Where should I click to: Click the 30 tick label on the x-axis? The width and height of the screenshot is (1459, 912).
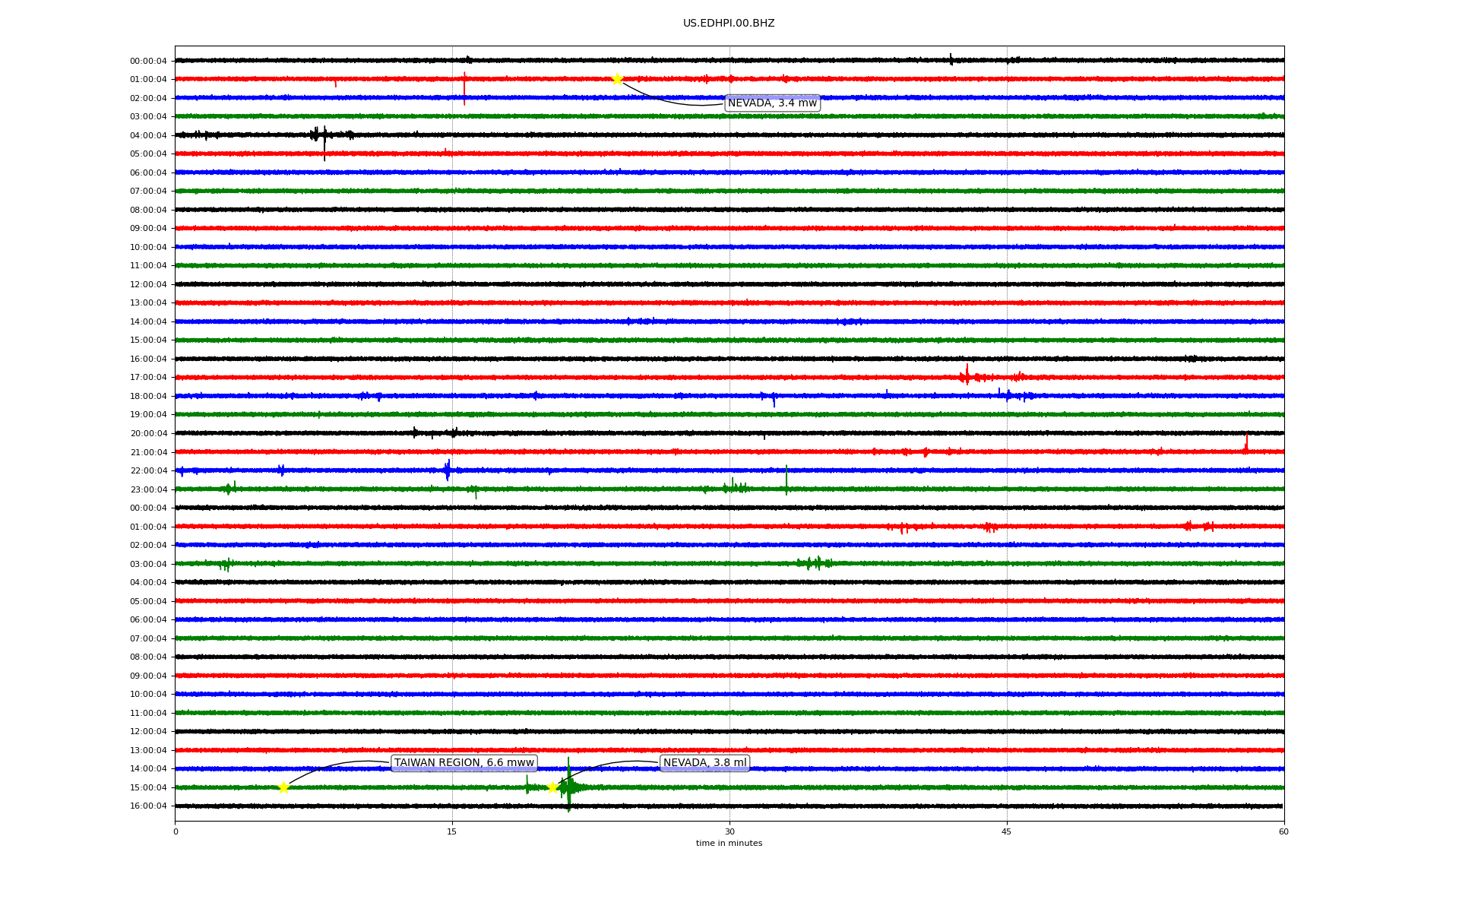(x=729, y=832)
